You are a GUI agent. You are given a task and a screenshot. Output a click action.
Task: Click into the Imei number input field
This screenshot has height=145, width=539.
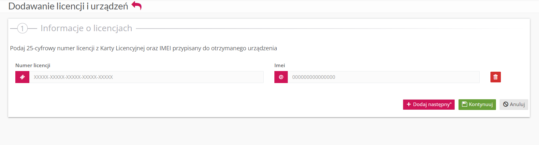pyautogui.click(x=383, y=77)
